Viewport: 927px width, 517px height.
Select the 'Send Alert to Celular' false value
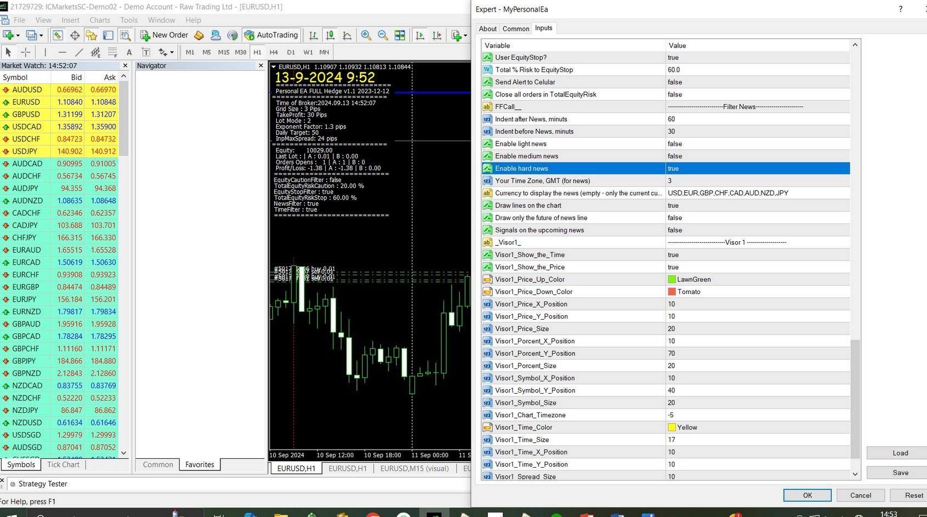click(675, 82)
